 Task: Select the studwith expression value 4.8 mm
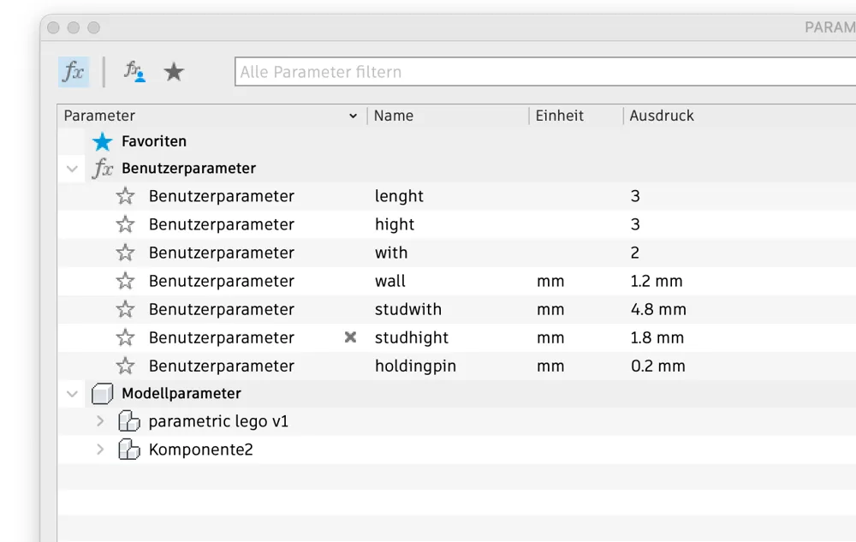pos(658,309)
